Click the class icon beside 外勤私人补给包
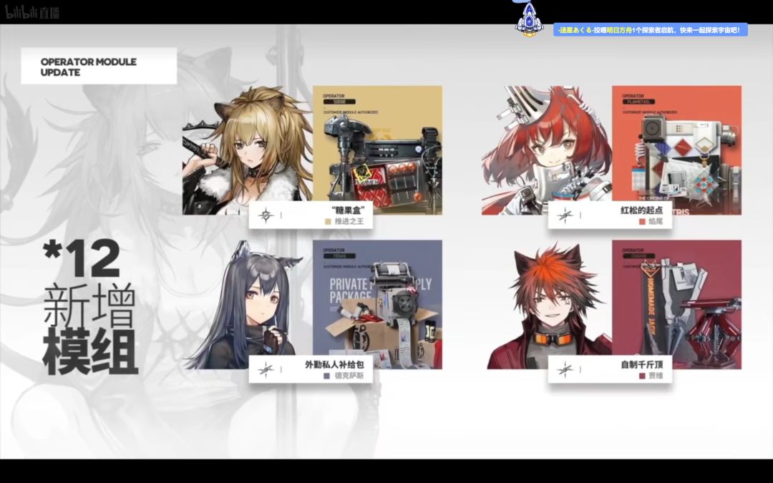 click(266, 369)
